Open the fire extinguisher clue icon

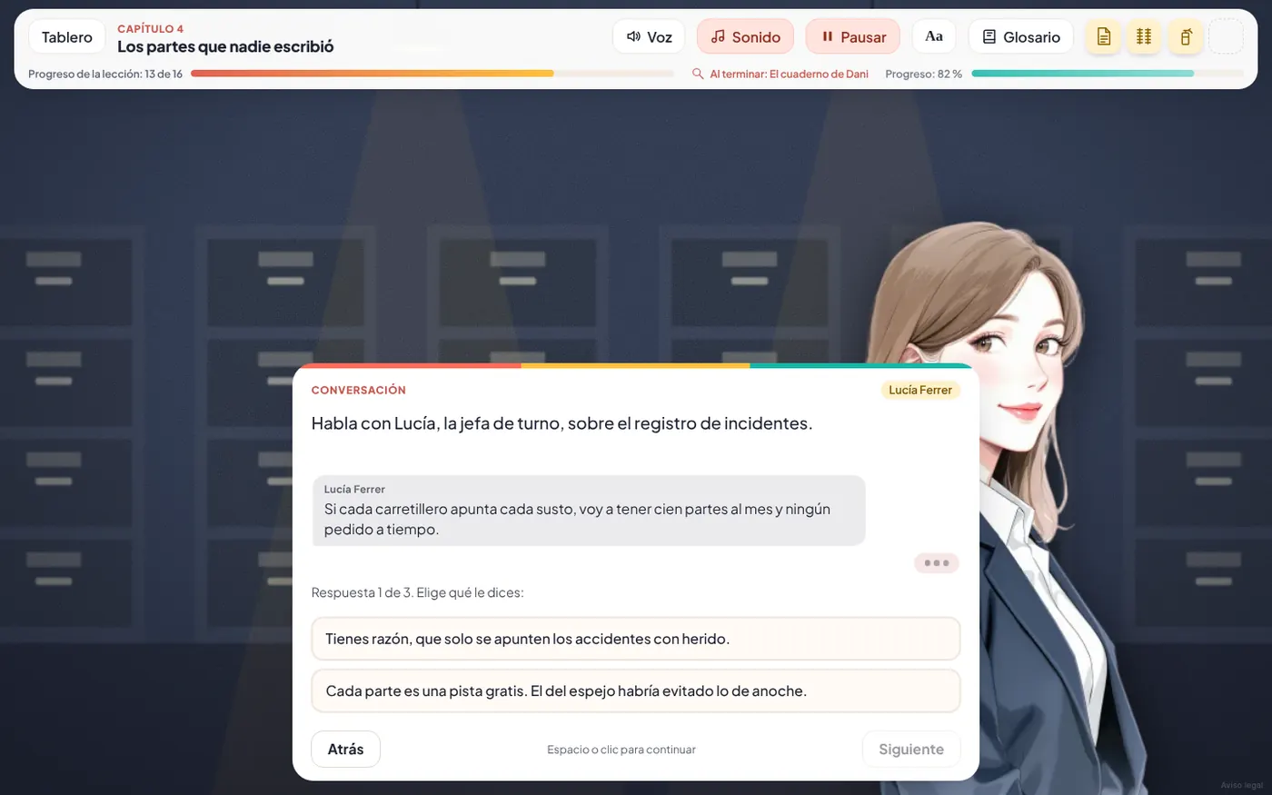click(x=1185, y=36)
